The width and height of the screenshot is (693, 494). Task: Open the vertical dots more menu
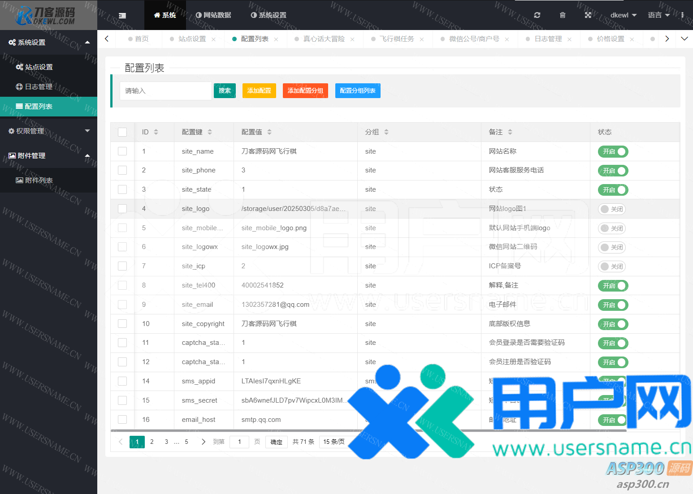[683, 15]
